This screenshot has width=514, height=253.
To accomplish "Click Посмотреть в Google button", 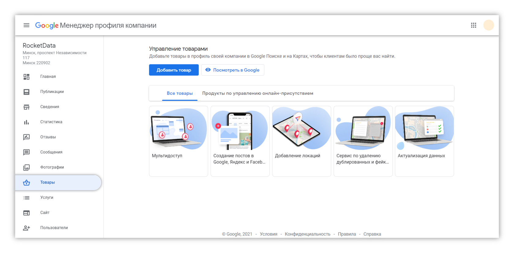I will 233,70.
